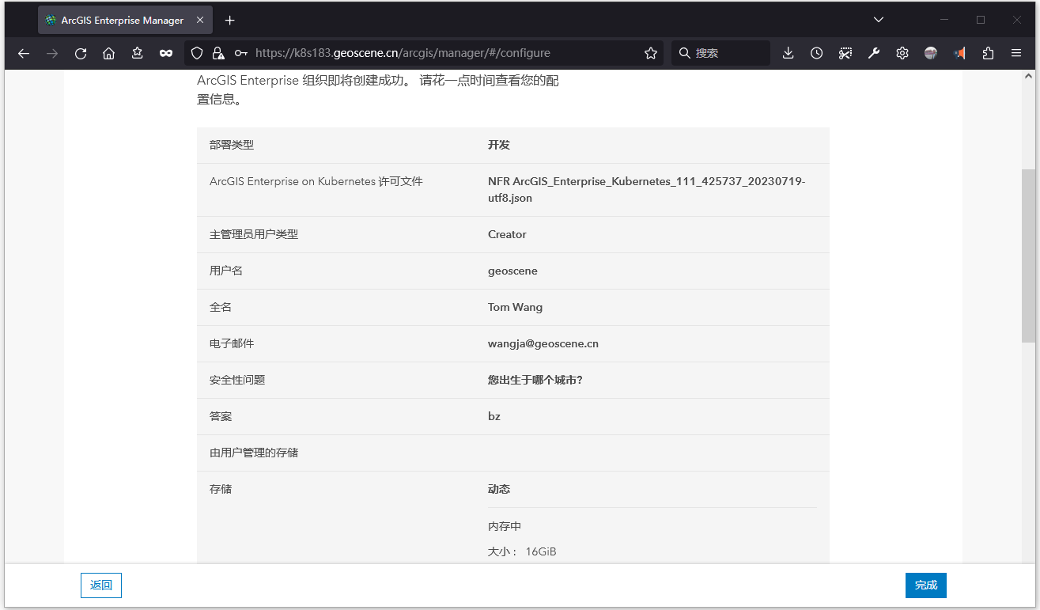Select the ArcGIS Enterprise Manager tab
Screen dimensions: 1040x610
click(123, 21)
